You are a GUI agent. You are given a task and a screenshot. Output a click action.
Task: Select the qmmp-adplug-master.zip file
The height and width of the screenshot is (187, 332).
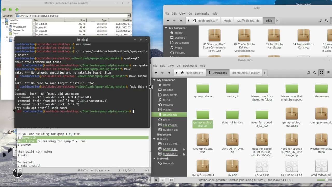pos(292,117)
